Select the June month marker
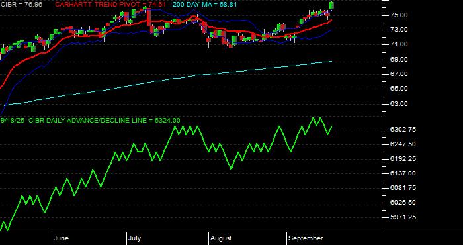Image resolution: width=463 pixels, height=245 pixels. pyautogui.click(x=61, y=238)
